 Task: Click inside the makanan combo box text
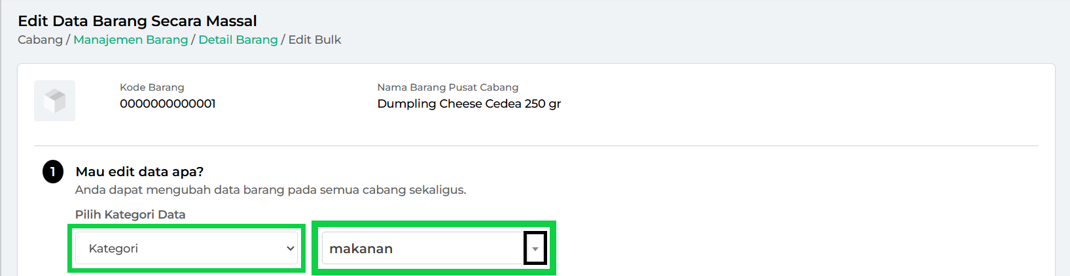(x=423, y=249)
